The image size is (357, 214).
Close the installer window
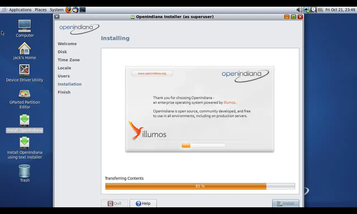[x=300, y=17]
